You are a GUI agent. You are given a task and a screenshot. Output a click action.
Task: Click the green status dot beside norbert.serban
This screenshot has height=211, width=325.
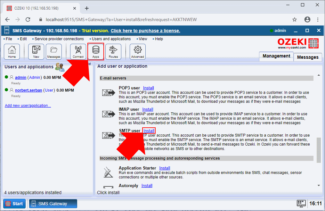[x=6, y=90]
